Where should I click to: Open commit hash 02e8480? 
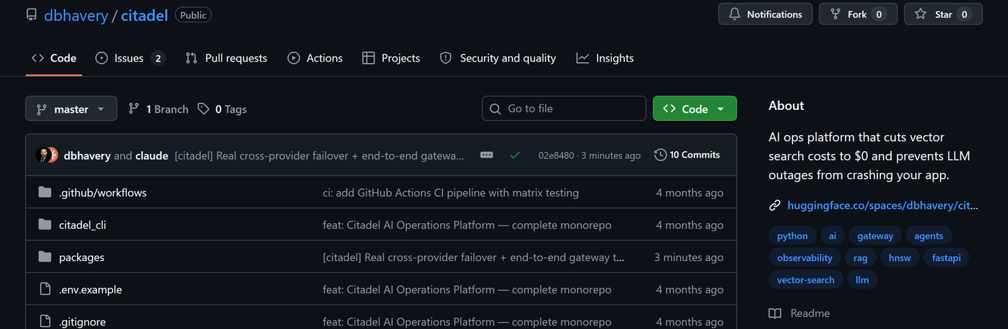tap(556, 155)
